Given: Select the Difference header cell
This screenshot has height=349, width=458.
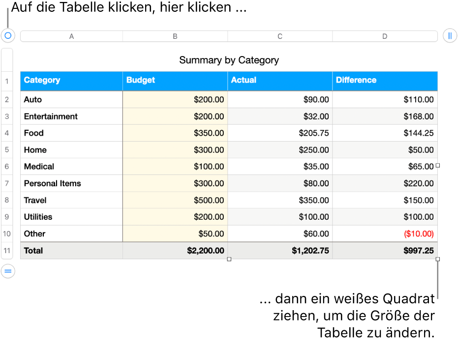Looking at the screenshot, I should tap(385, 81).
